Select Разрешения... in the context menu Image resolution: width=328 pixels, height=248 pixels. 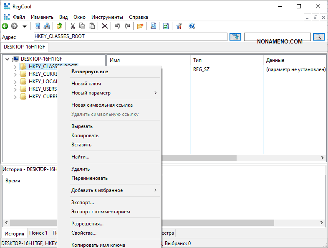click(x=87, y=224)
